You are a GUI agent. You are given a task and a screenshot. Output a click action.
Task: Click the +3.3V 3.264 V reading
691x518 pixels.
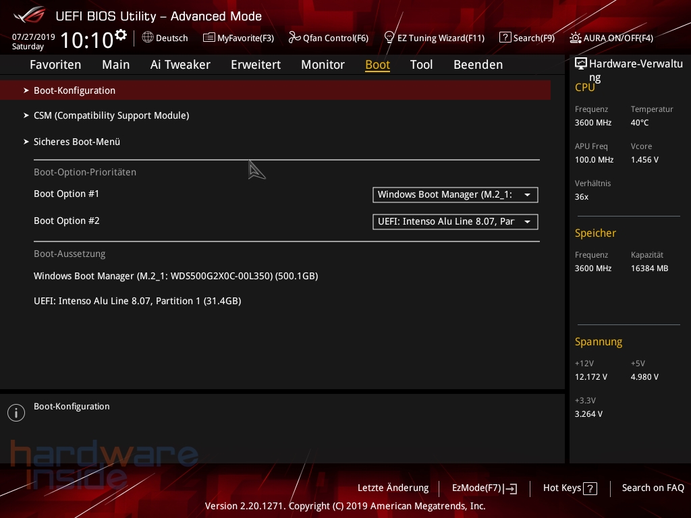[588, 414]
